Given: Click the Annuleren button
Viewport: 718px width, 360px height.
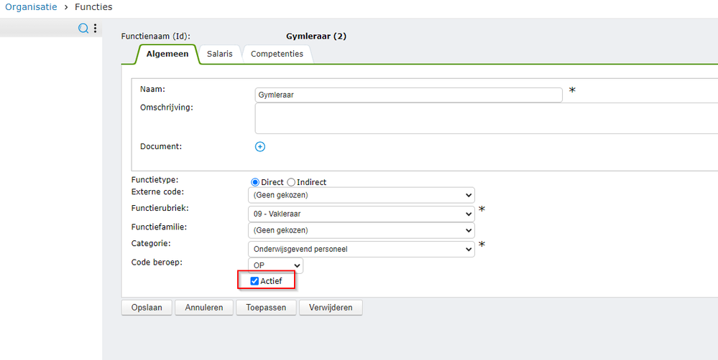Looking at the screenshot, I should [204, 308].
